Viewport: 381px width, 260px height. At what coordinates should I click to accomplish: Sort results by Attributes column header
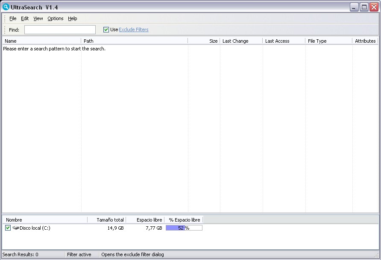click(x=365, y=41)
